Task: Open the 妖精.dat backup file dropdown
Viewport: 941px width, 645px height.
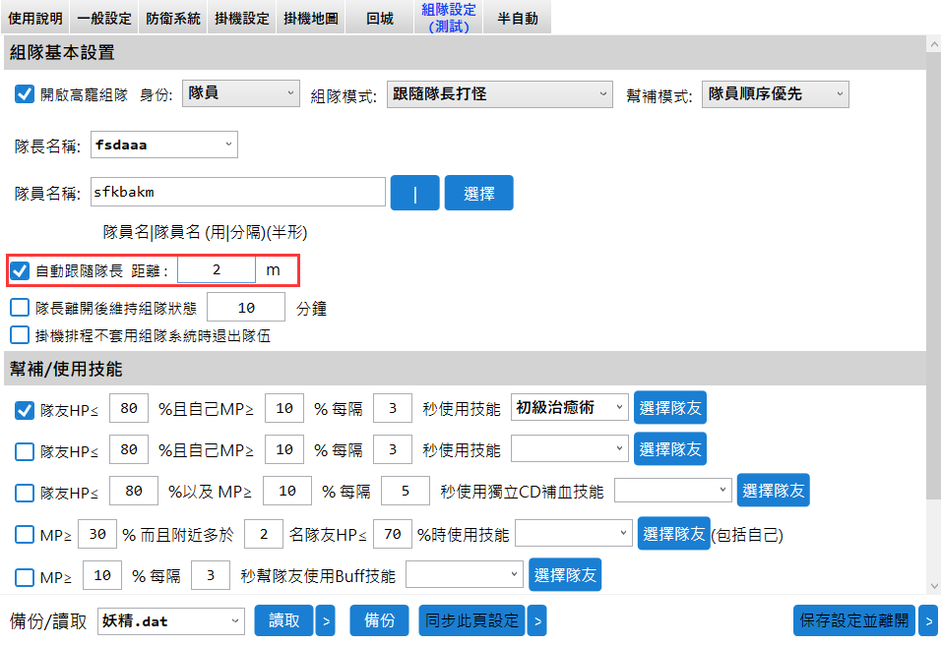Action: click(x=170, y=620)
